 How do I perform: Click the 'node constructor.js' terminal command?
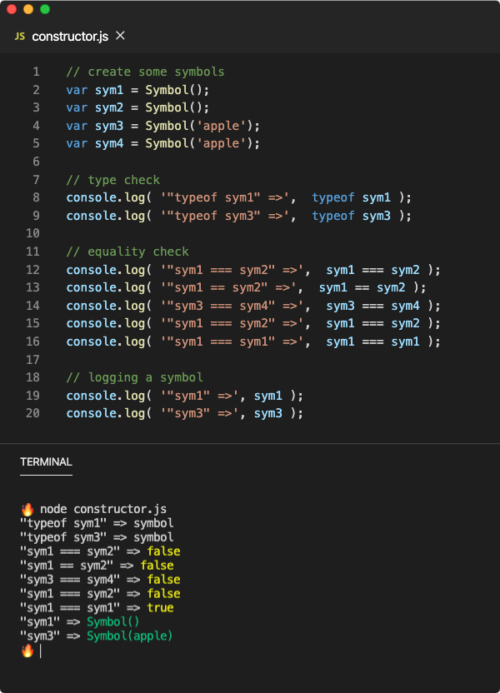pos(103,509)
